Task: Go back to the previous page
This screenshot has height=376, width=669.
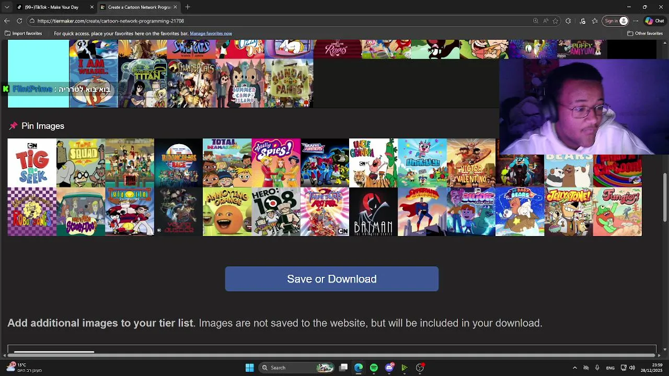Action: 7,21
